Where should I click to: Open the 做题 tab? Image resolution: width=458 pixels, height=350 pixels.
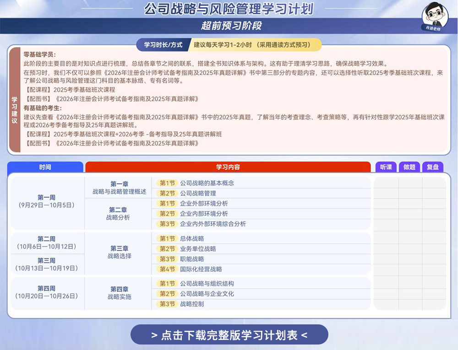coord(409,167)
